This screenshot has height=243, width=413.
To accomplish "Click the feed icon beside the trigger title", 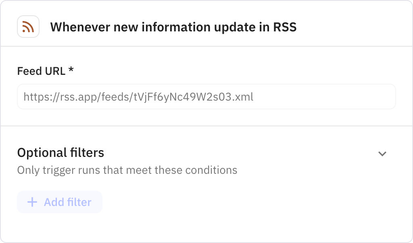I will [28, 27].
